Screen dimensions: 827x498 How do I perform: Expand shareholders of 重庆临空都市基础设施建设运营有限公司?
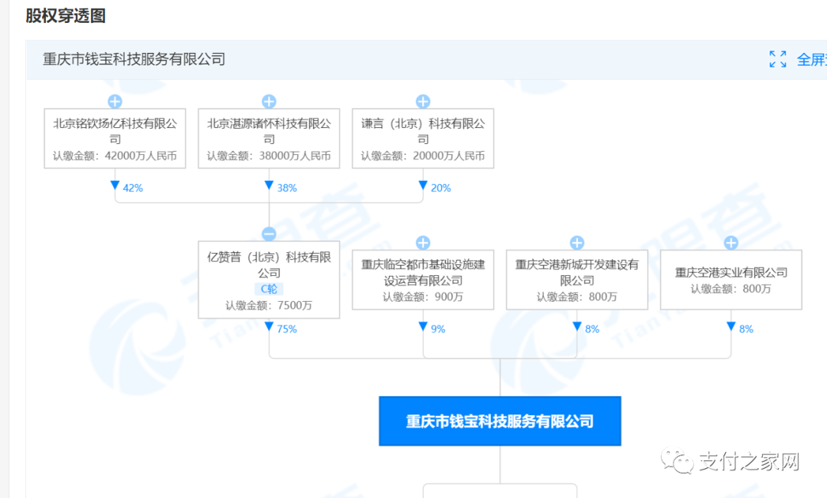423,243
